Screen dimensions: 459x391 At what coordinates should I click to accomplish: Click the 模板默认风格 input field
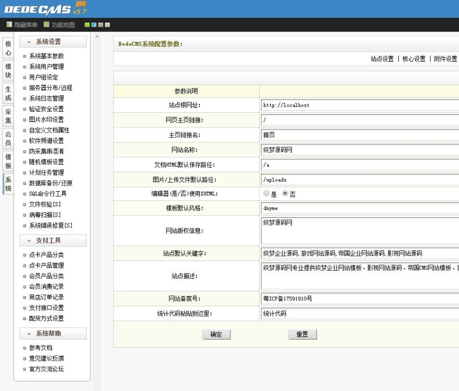[x=360, y=208]
